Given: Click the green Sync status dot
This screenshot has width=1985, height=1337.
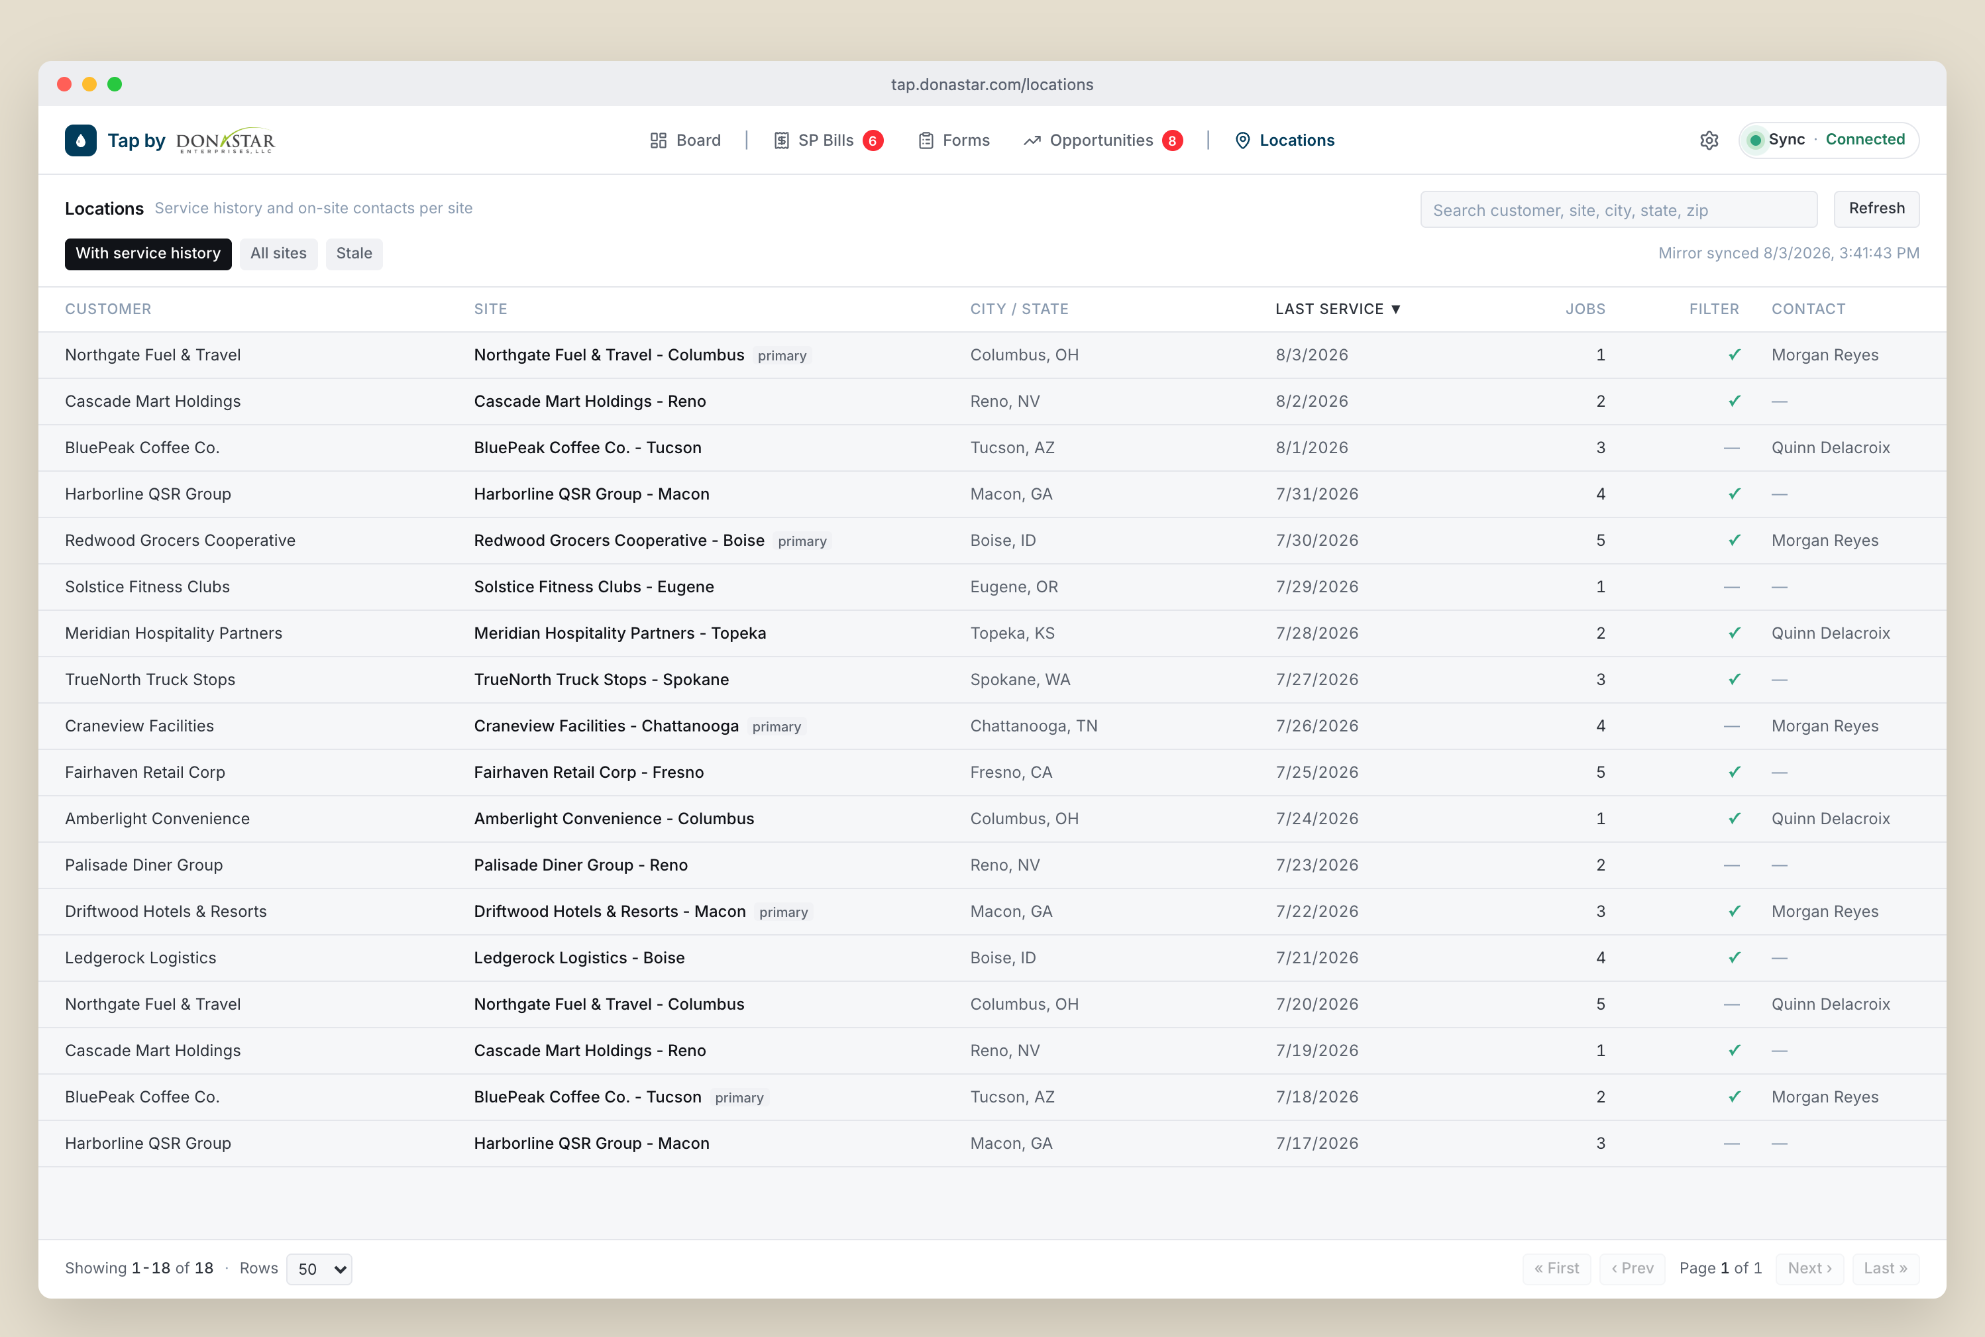Looking at the screenshot, I should point(1755,140).
